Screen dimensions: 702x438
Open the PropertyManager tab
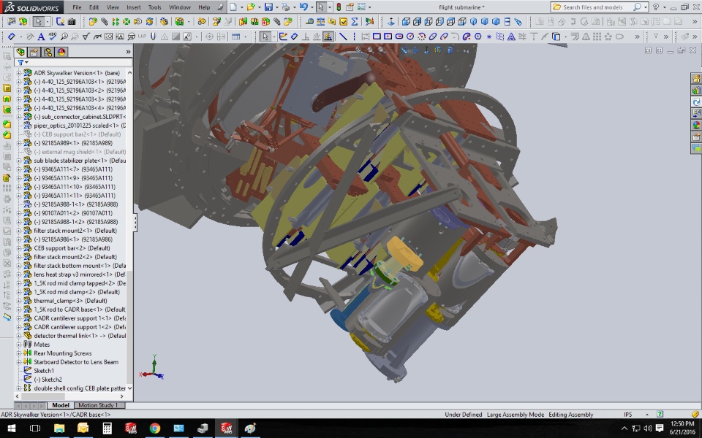pos(34,53)
